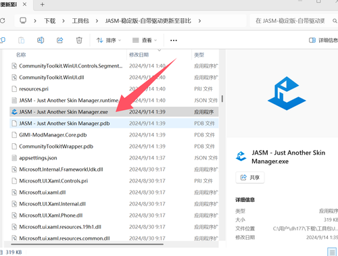This screenshot has width=338, height=256.
Task: Switch to details list view icon in status bar
Action: click(332, 252)
